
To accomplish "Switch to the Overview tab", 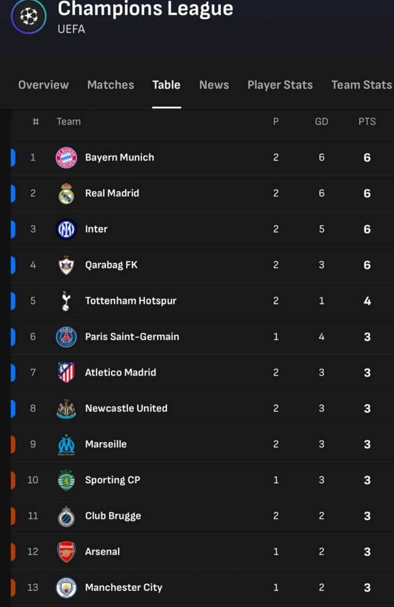I will 43,85.
